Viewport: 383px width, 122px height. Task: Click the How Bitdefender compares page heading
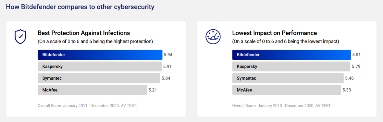point(80,7)
